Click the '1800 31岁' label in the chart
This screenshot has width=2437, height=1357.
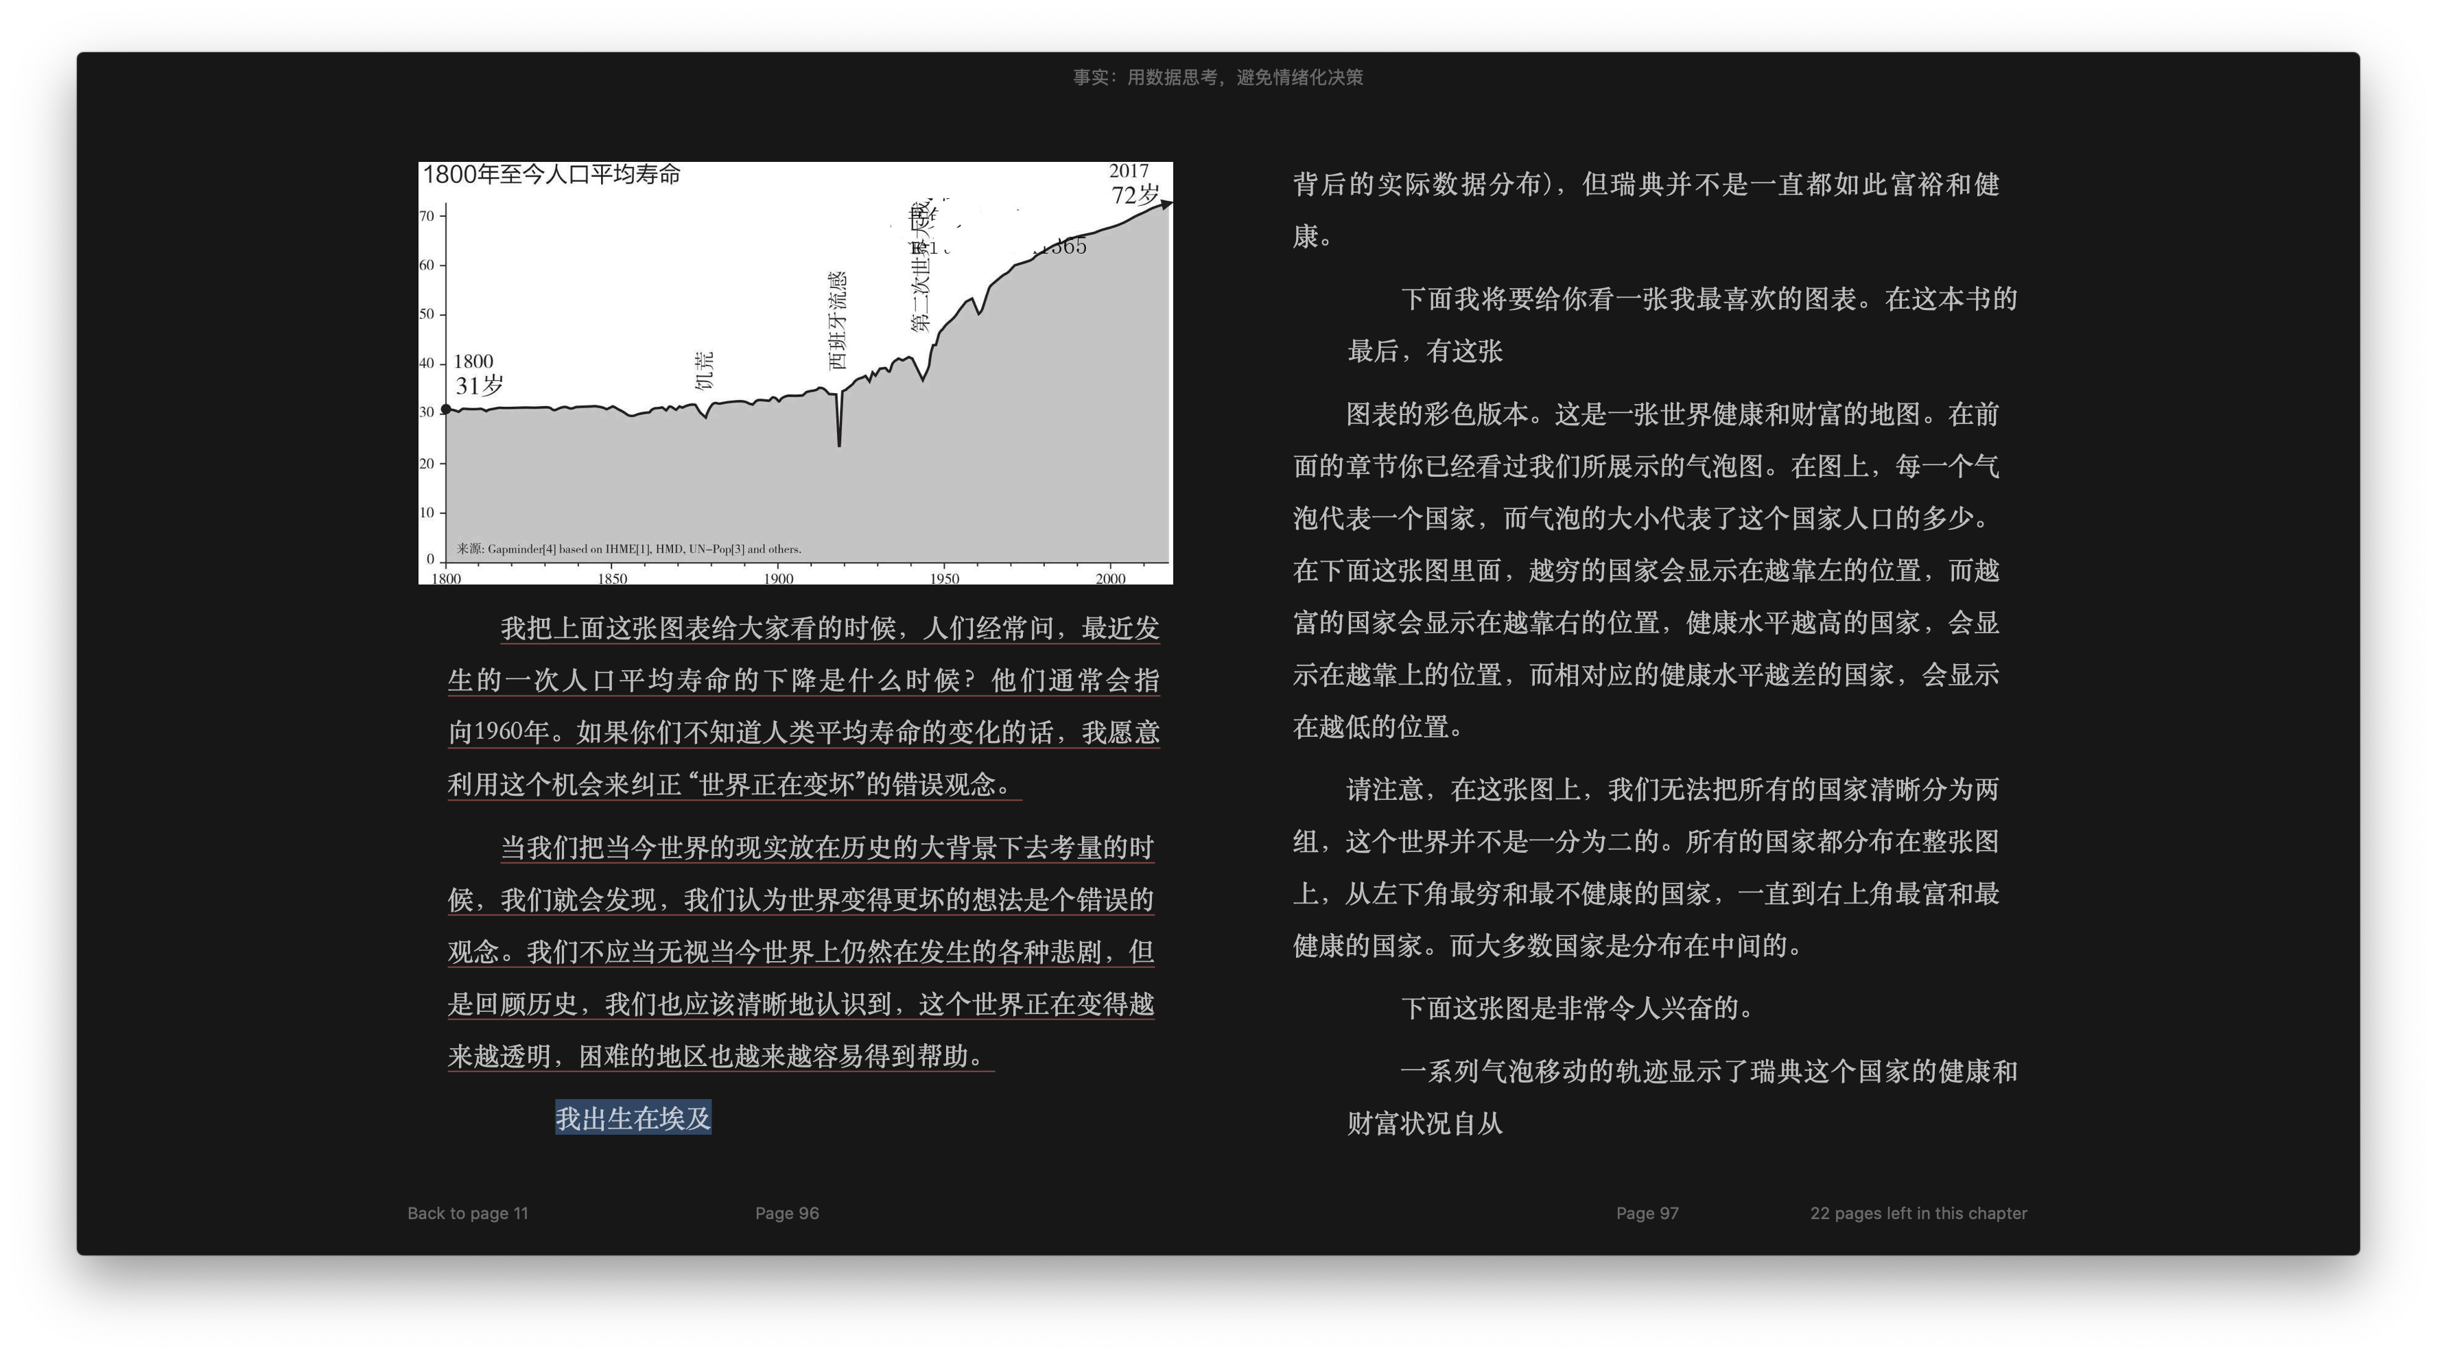pyautogui.click(x=479, y=374)
